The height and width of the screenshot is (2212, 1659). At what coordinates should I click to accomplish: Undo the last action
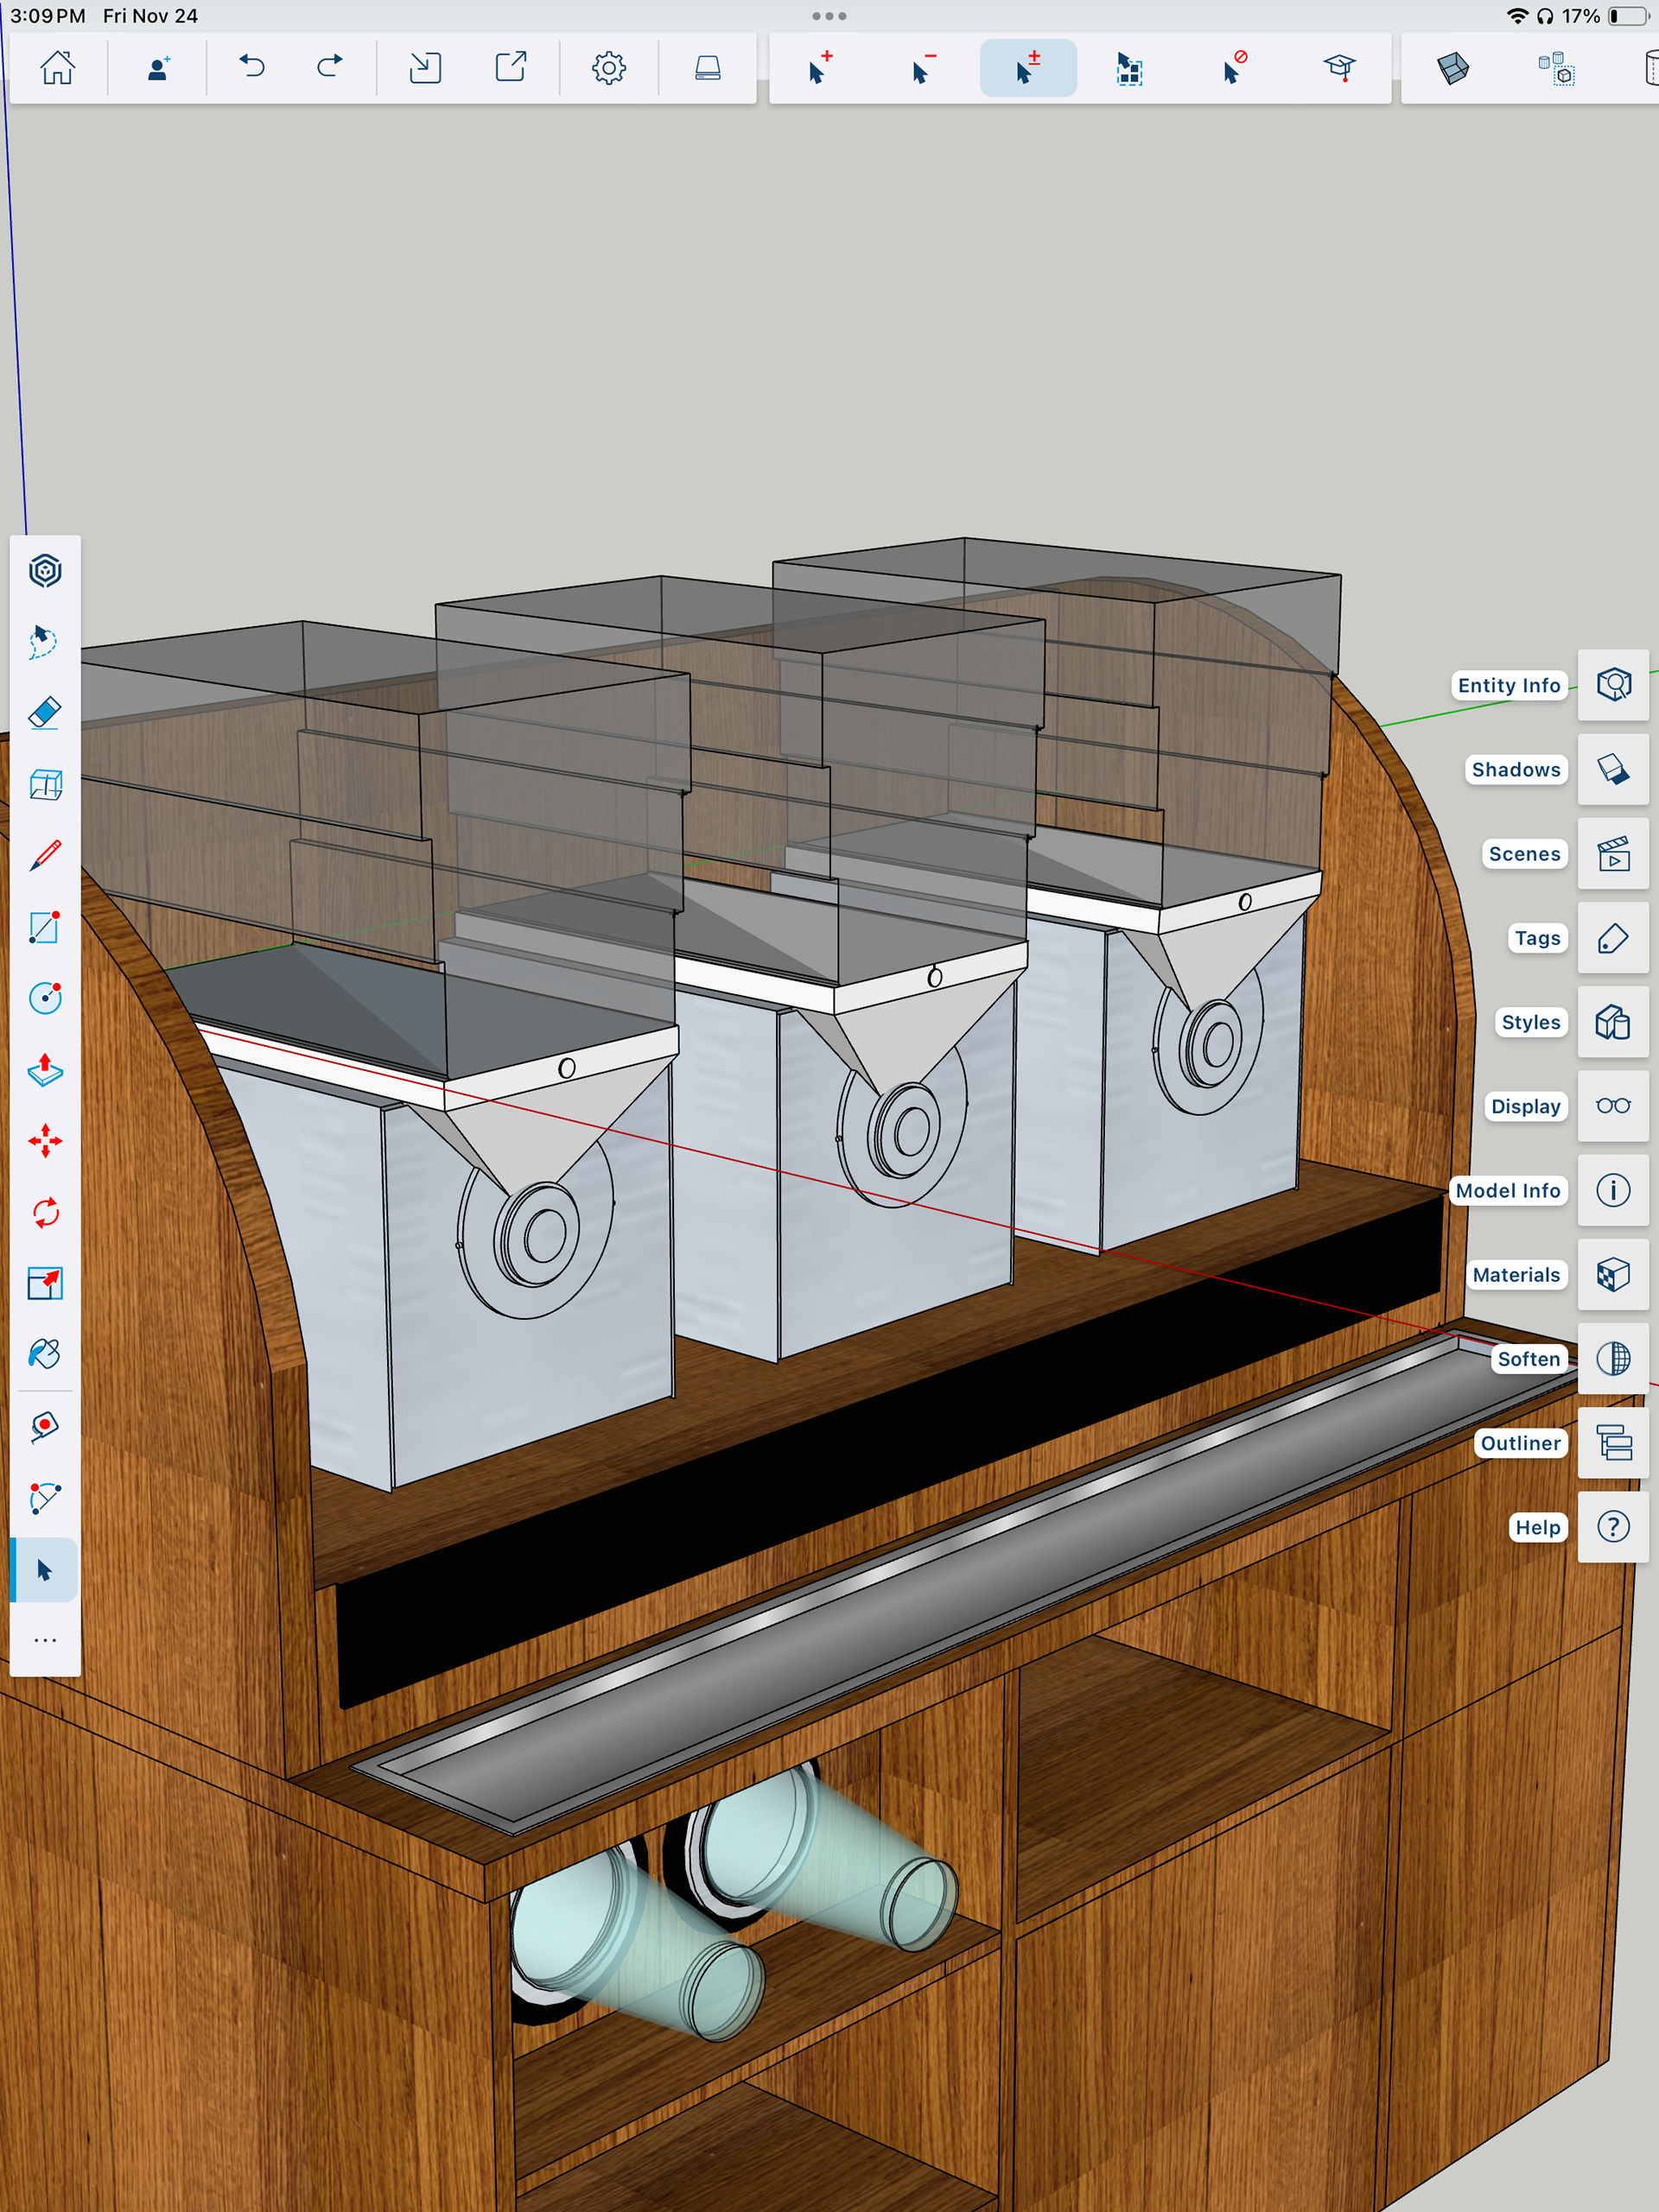(252, 68)
